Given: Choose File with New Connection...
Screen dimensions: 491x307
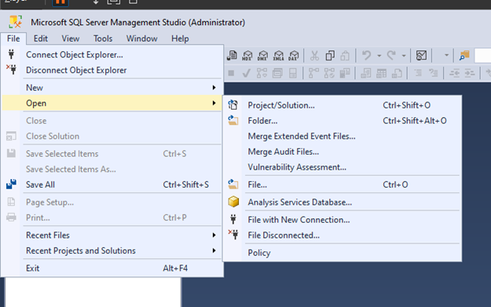Looking at the screenshot, I should pos(342,220).
